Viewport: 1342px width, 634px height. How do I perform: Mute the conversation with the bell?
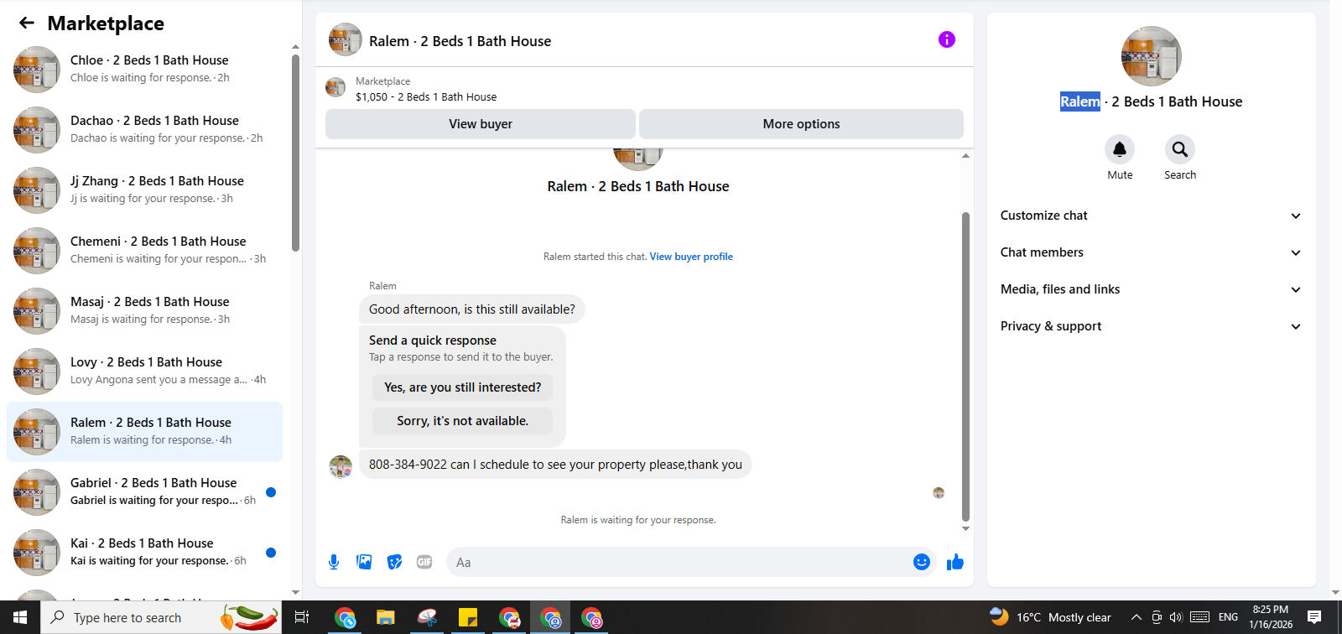click(1120, 149)
